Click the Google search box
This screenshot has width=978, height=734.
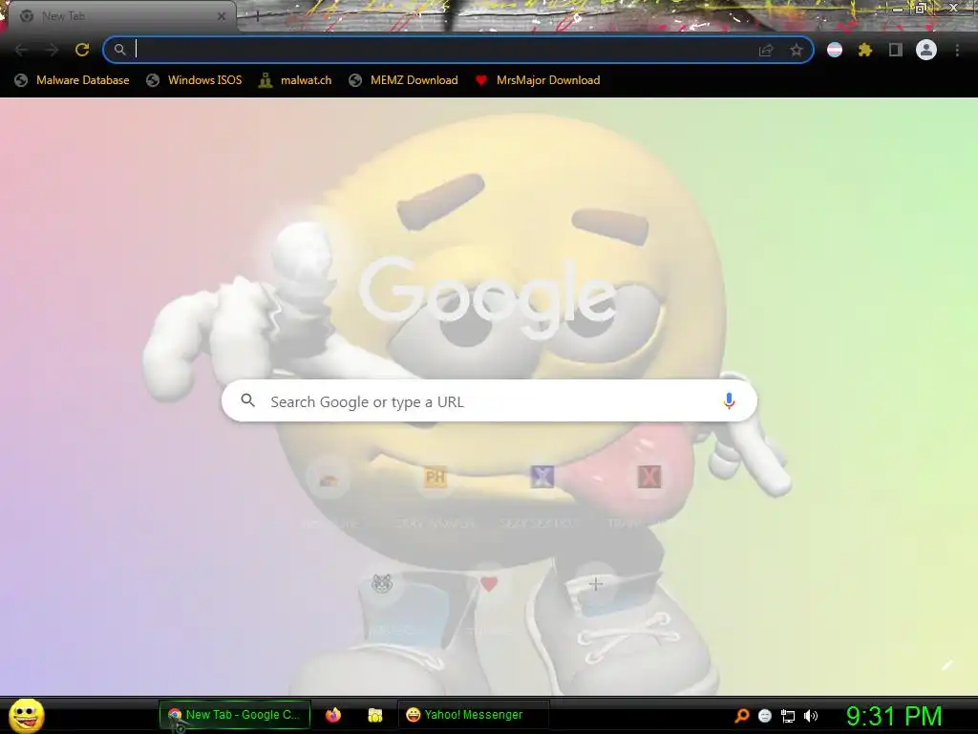(x=489, y=400)
